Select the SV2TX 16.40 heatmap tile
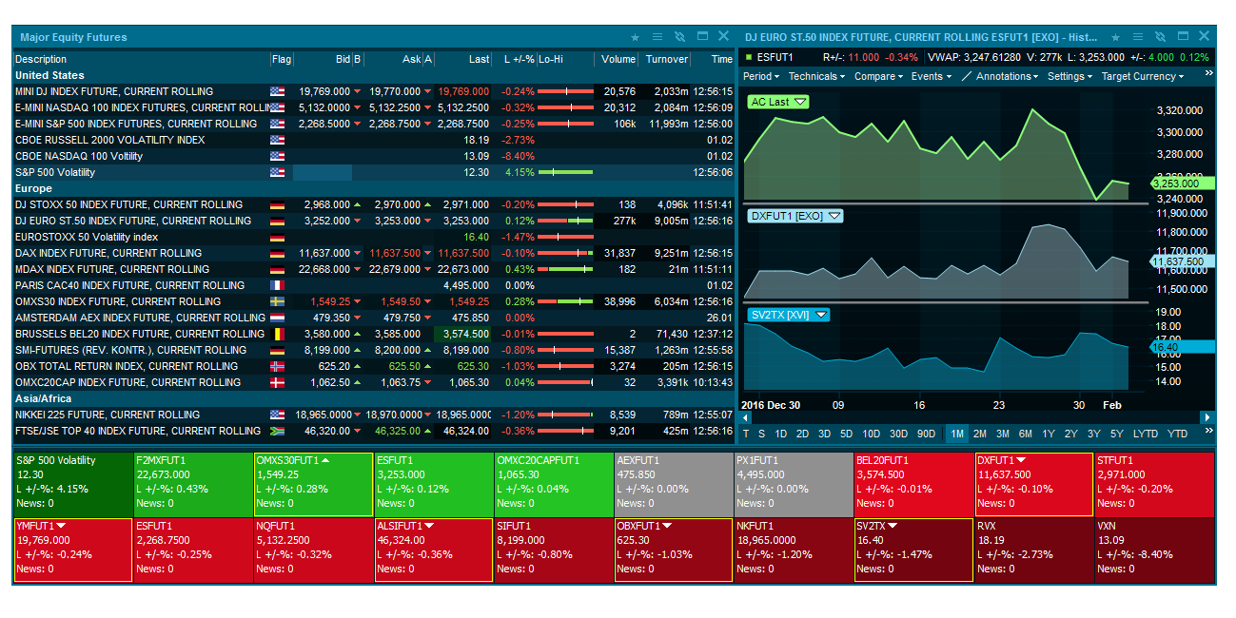This screenshot has width=1236, height=618. click(x=913, y=550)
